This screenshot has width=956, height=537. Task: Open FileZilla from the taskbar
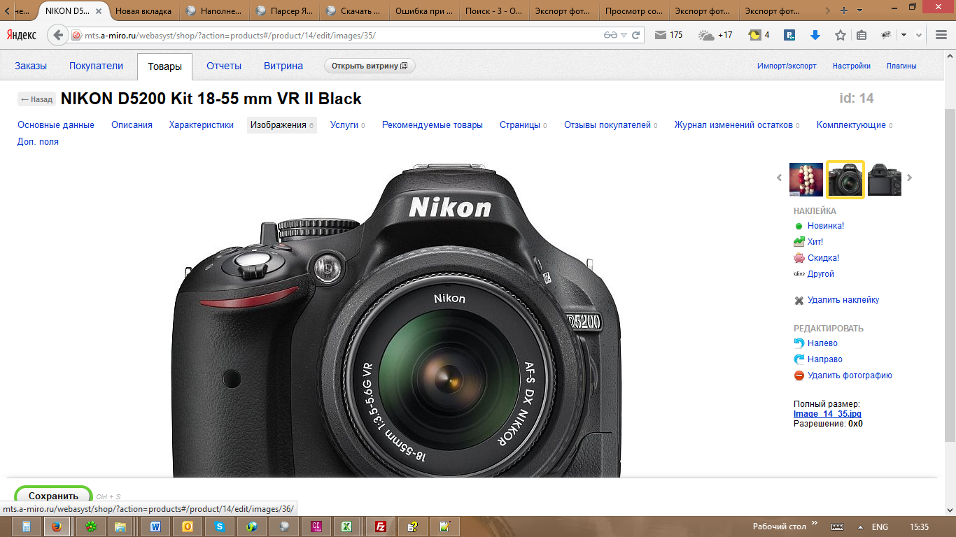[381, 527]
